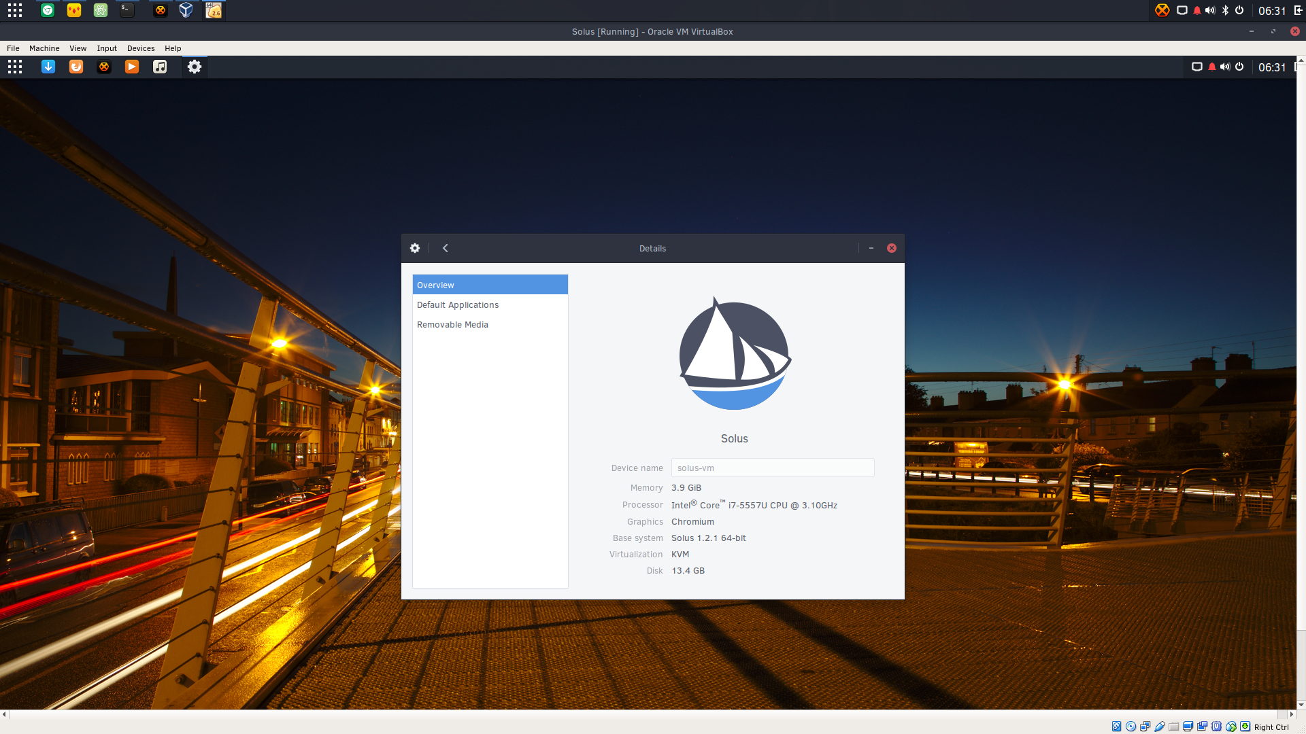The width and height of the screenshot is (1306, 734).
Task: Open the host sidebar toggle icon beside clock
Action: click(x=1299, y=10)
